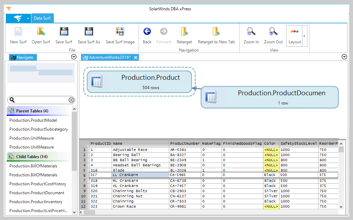Expand the Navigate panel options arrow

tap(73, 57)
